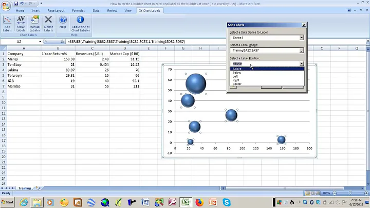Select the row 7 header
The width and height of the screenshot is (370, 208).
pyautogui.click(x=3, y=86)
